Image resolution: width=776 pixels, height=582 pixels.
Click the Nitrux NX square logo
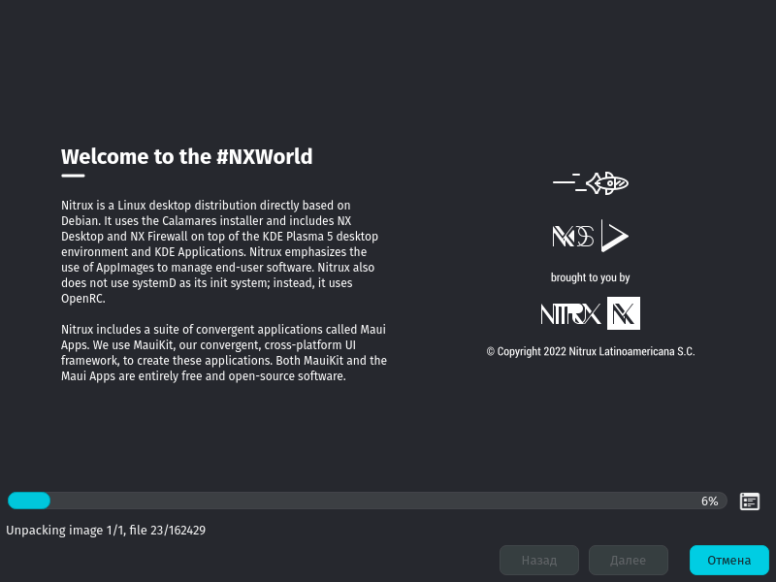tap(624, 313)
